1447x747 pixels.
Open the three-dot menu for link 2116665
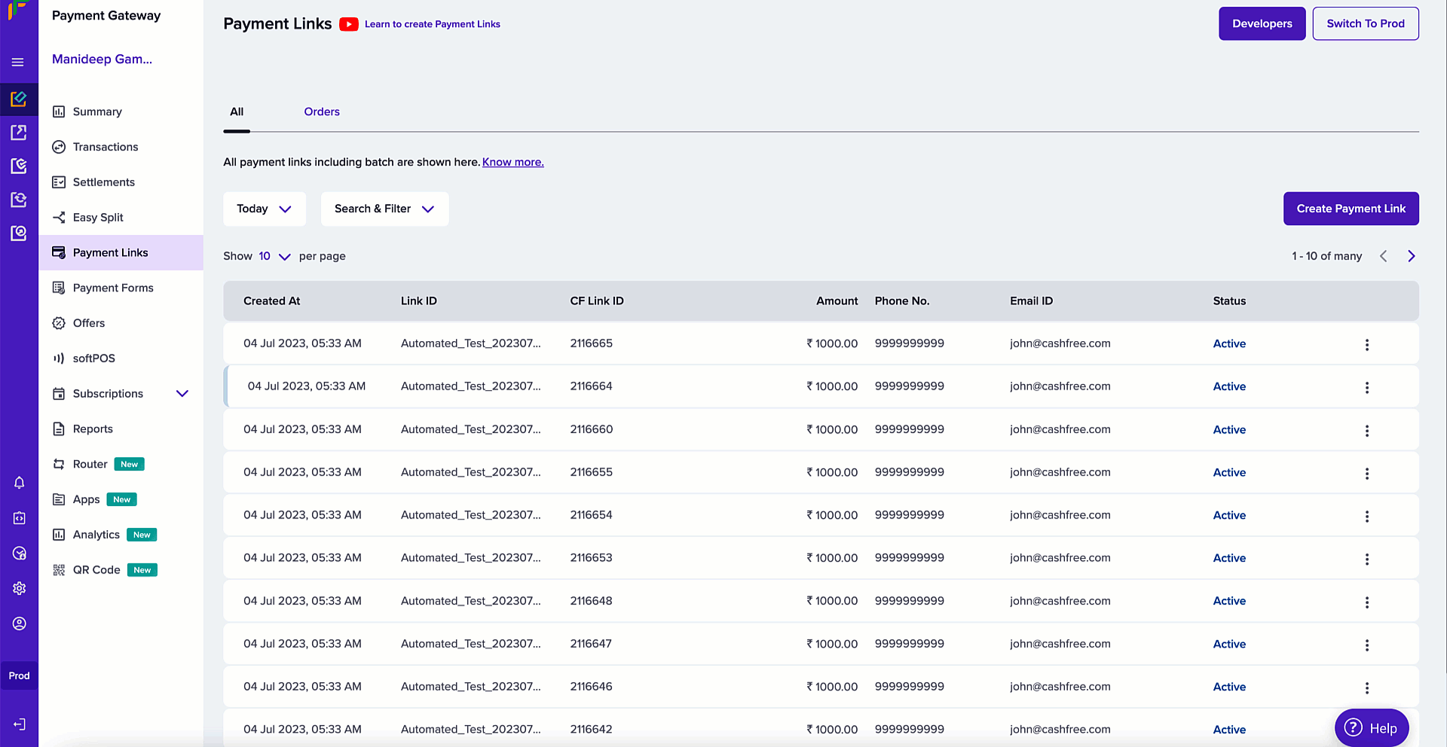(1367, 345)
